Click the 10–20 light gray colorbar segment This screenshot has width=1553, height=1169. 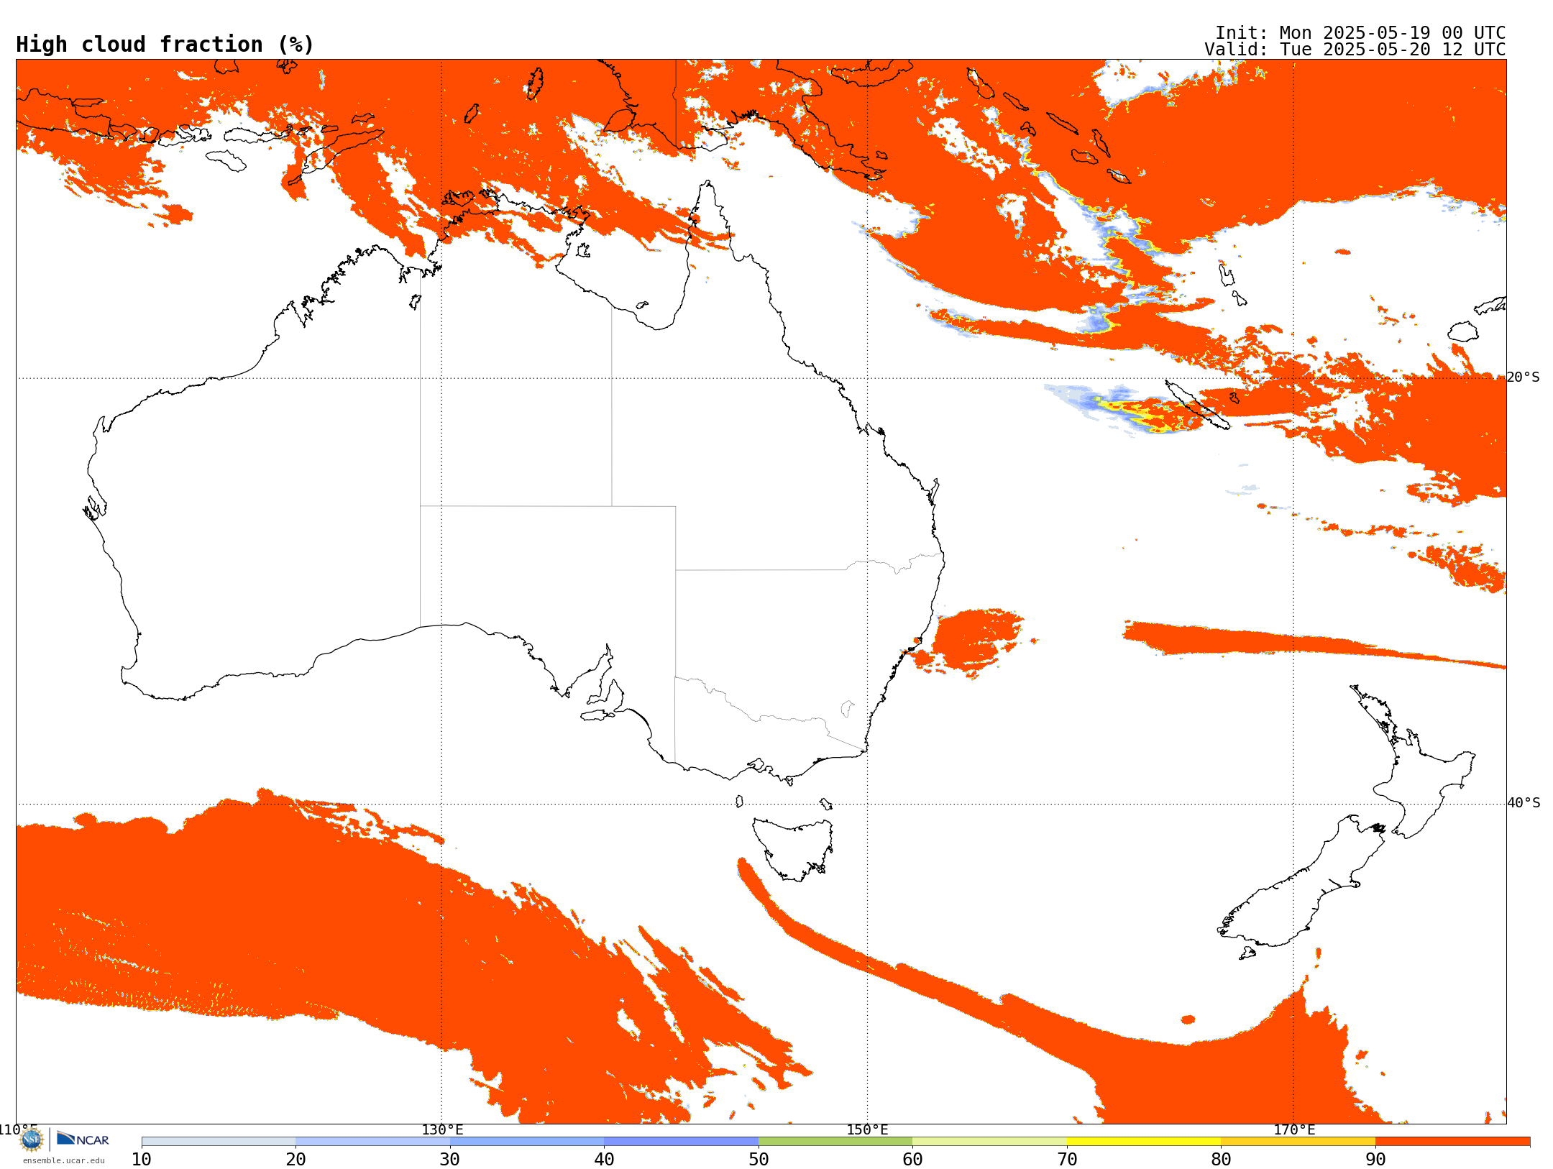219,1142
